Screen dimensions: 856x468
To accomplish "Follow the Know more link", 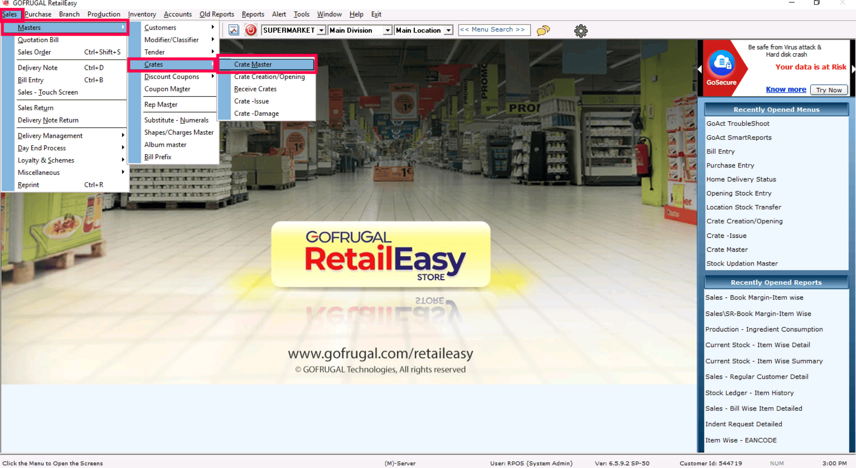I will [786, 89].
